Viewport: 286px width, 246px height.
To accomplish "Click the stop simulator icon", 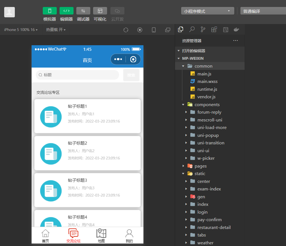I will [140, 30].
